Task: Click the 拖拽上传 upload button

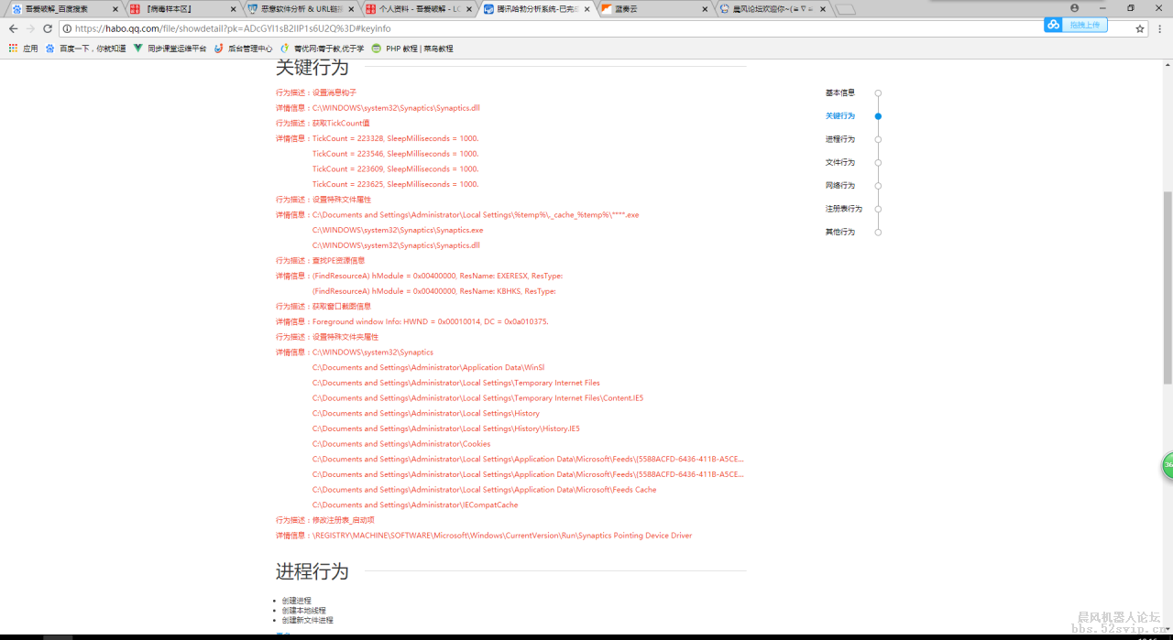Action: point(1076,26)
